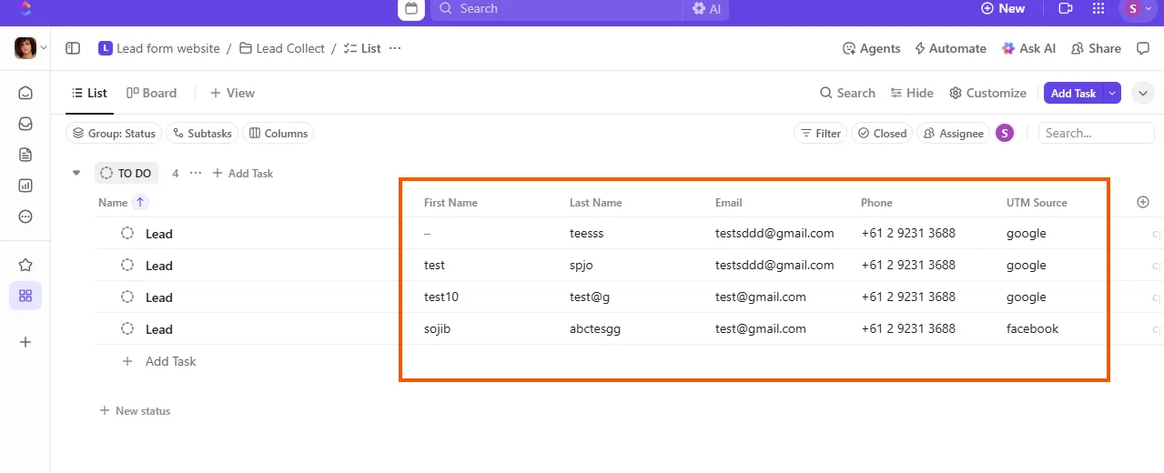
Task: Focus the Search... input field
Action: [1097, 133]
